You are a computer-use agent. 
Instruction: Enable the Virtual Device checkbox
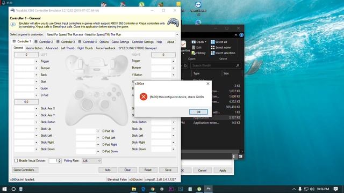coord(16,161)
